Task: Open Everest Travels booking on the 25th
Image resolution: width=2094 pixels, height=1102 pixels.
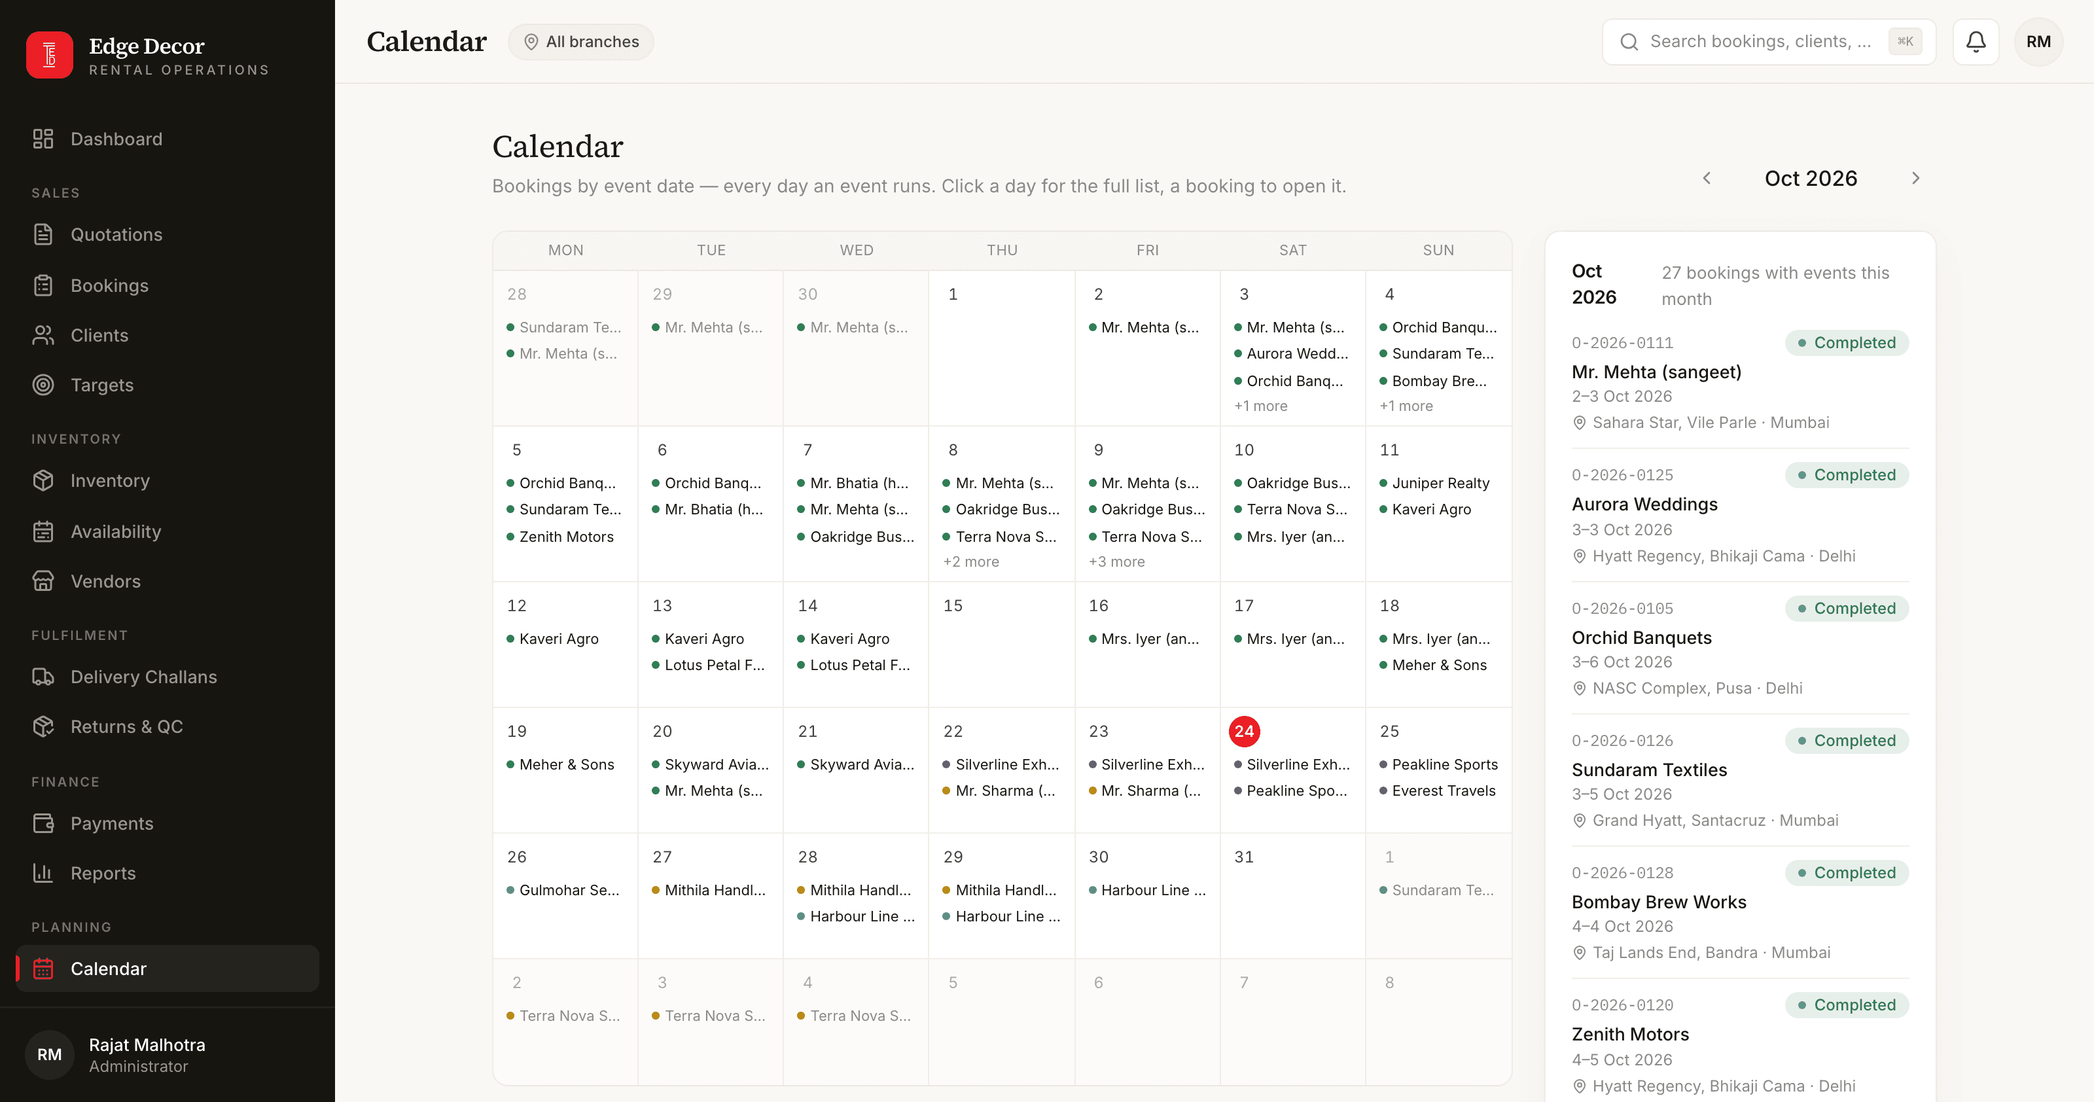Action: click(x=1437, y=791)
